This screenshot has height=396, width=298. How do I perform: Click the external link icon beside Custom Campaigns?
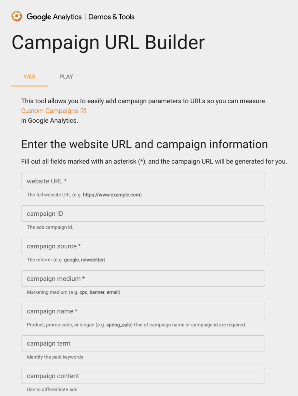click(83, 111)
